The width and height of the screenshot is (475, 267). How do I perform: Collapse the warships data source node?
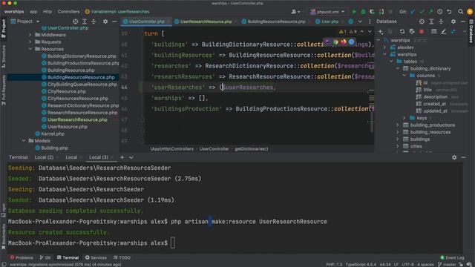(379, 40)
